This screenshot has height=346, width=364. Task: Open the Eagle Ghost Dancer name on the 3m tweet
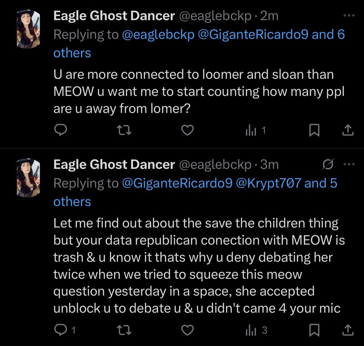(114, 165)
